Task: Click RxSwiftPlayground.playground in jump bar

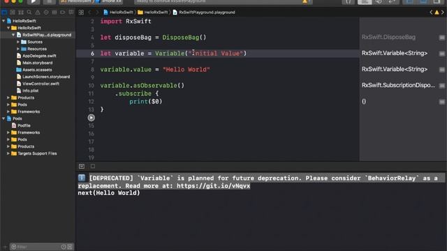Action: point(204,13)
